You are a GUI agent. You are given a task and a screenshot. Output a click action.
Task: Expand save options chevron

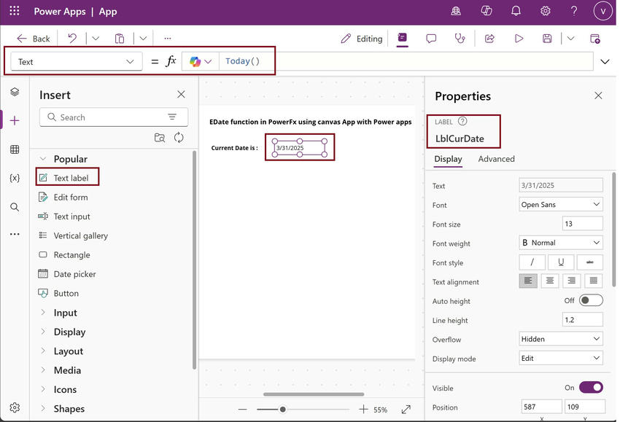(x=570, y=39)
